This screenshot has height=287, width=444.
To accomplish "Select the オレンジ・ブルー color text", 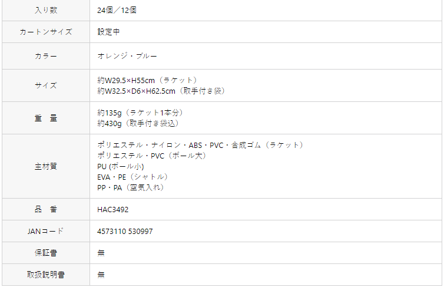I will [127, 56].
